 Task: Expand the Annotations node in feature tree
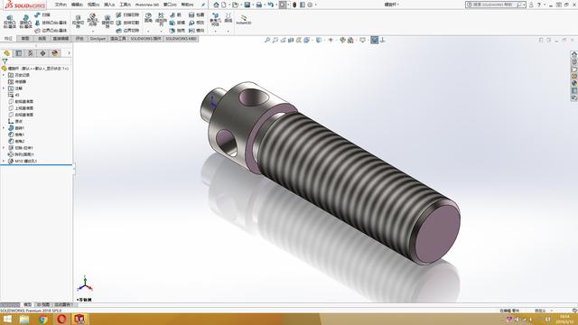(4, 88)
